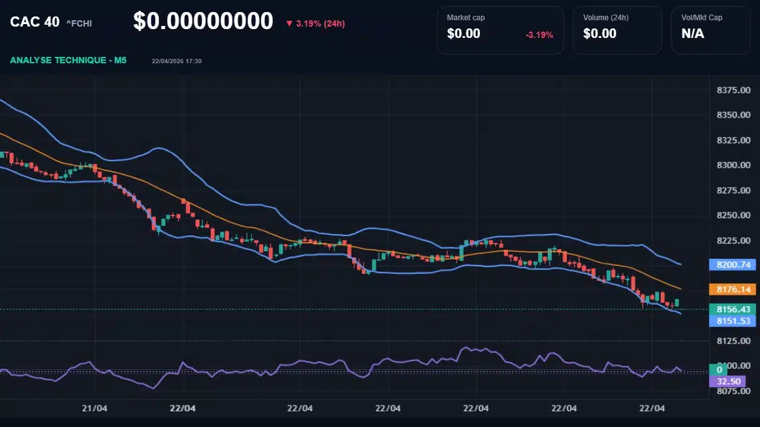This screenshot has width=760, height=427.
Task: Click the last green candlestick on the chart
Action: pos(677,303)
